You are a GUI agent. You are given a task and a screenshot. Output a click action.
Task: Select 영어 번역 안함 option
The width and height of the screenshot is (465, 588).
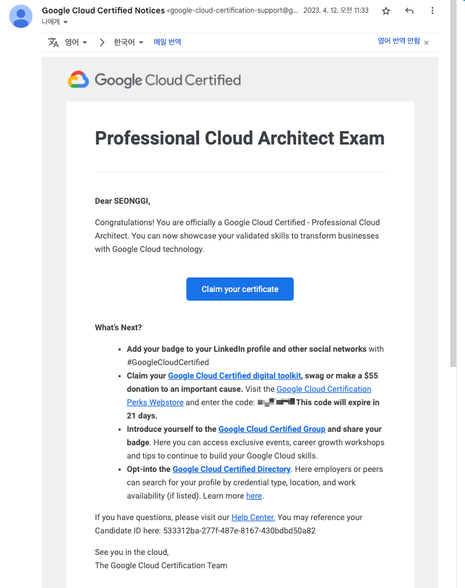pyautogui.click(x=399, y=41)
